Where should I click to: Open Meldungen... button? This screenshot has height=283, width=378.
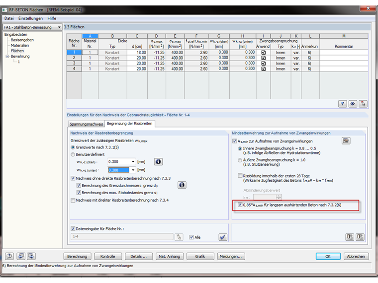click(231, 256)
